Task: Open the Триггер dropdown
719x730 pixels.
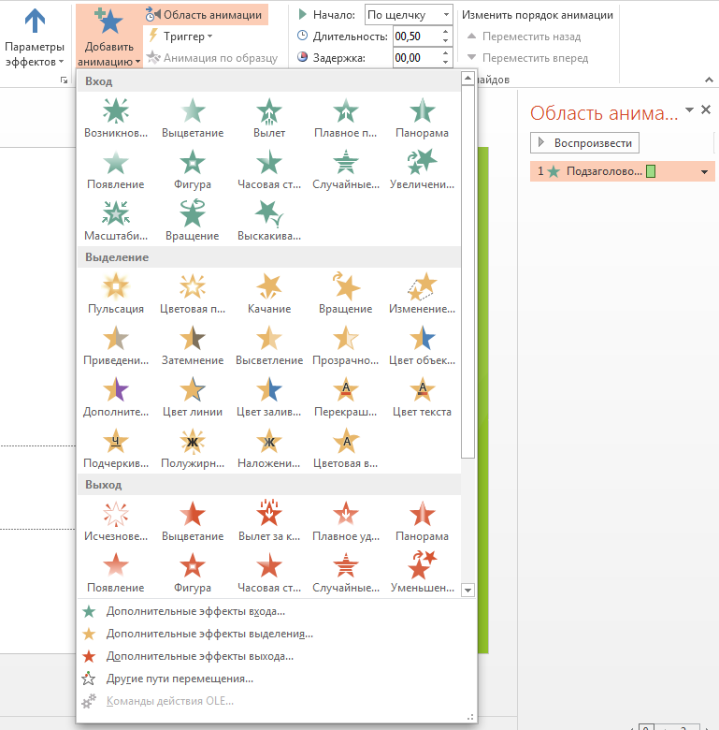Action: (180, 36)
